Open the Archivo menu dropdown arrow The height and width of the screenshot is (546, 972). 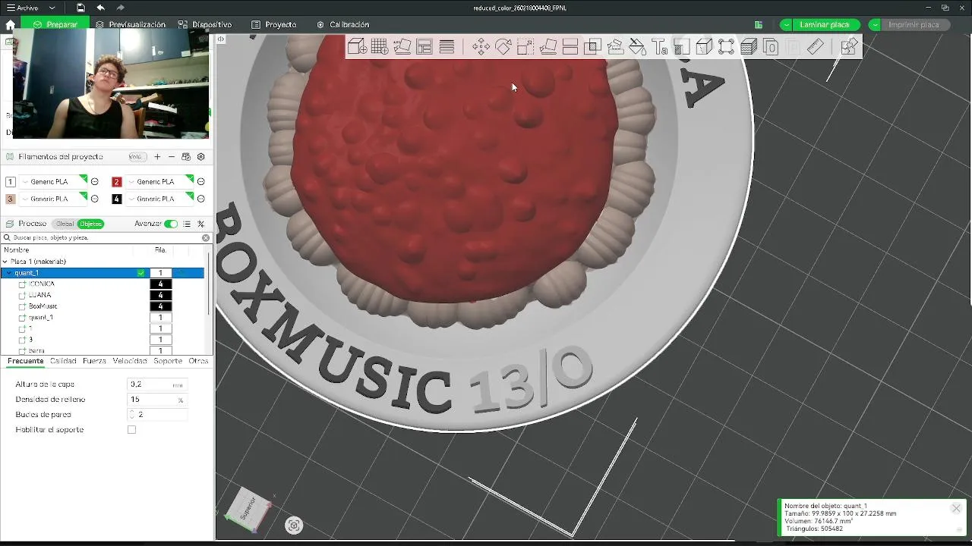click(51, 8)
